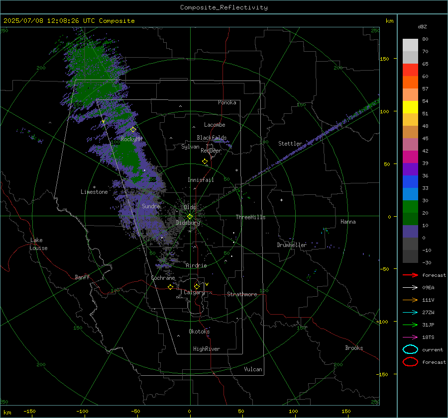Click the Lacombe city label

click(x=215, y=125)
